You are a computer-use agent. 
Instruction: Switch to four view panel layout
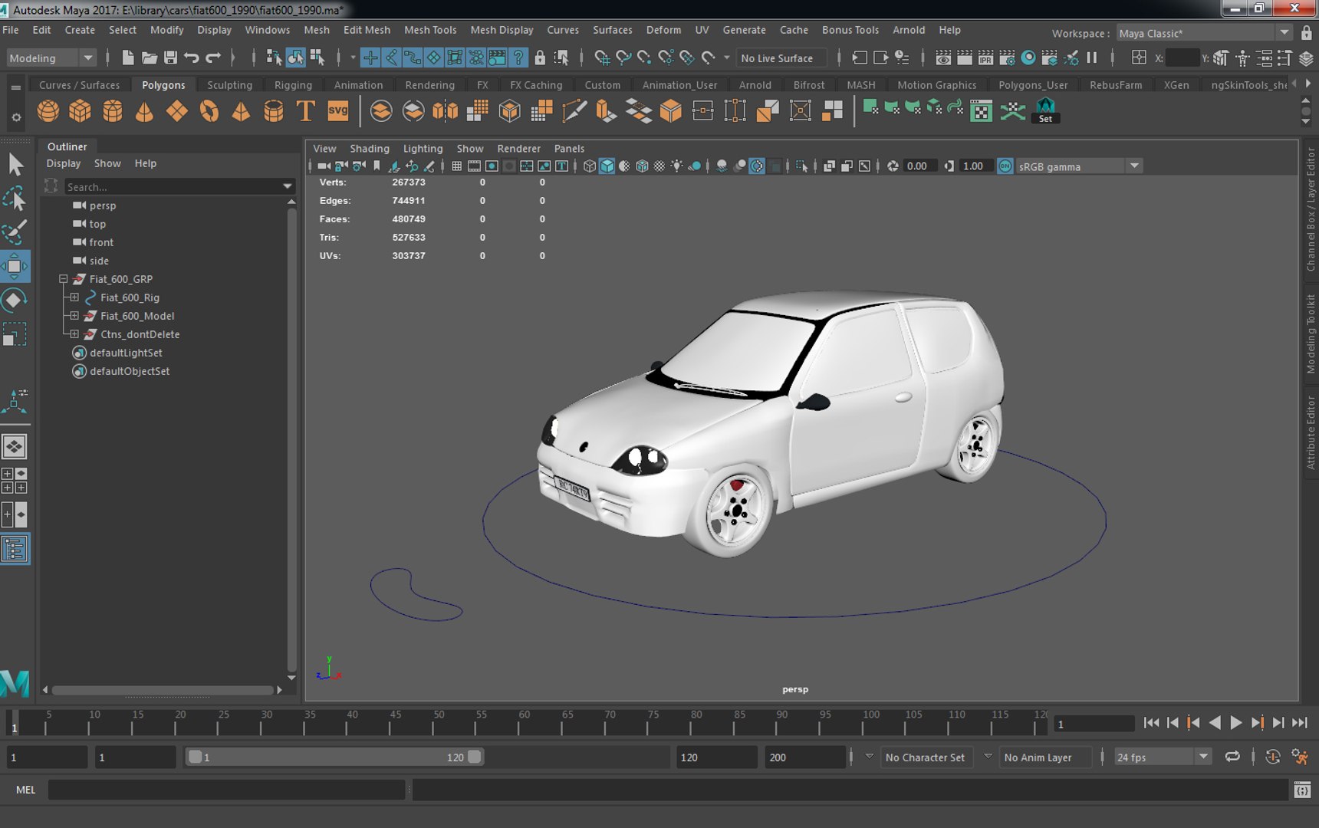[15, 481]
